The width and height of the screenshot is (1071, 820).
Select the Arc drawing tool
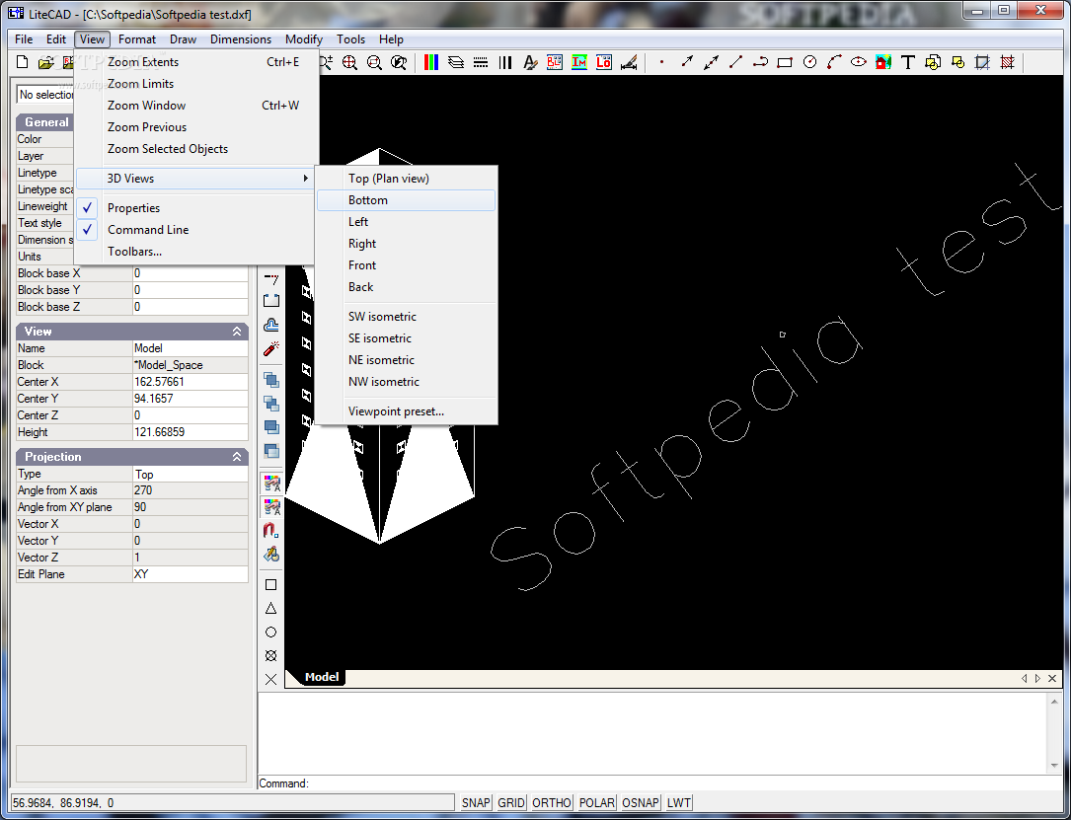[834, 63]
